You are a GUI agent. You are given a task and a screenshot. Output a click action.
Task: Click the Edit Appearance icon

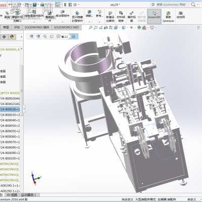pyautogui.click(x=139, y=28)
